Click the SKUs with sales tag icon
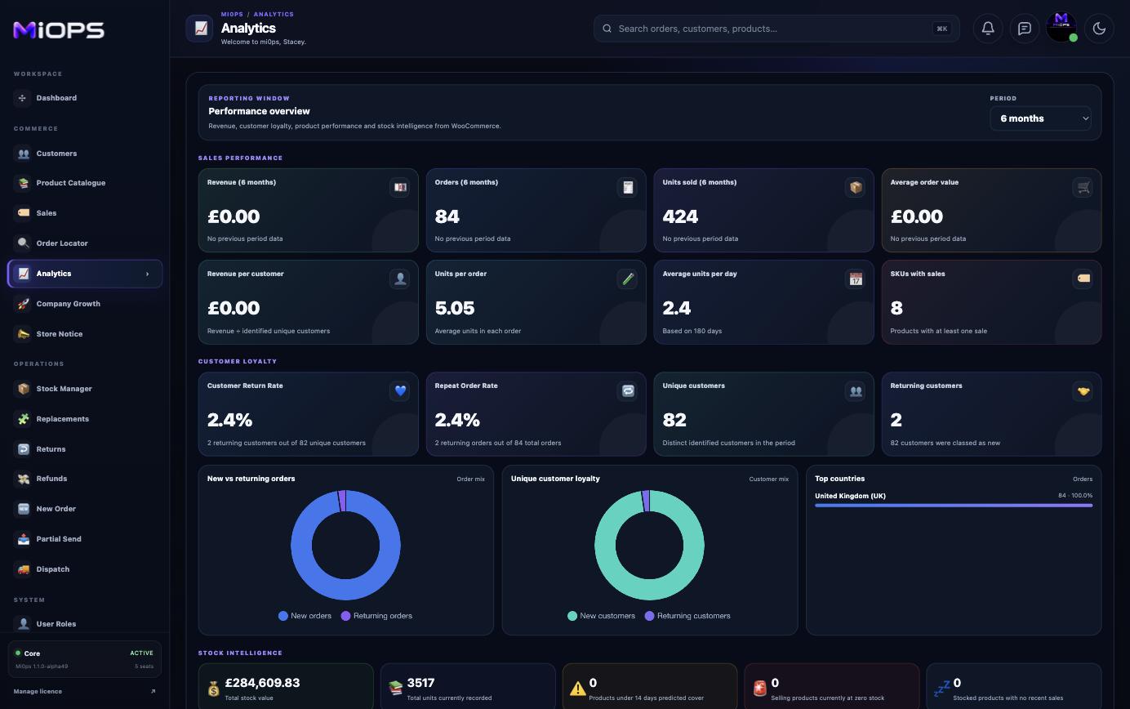The image size is (1130, 709). point(1083,279)
